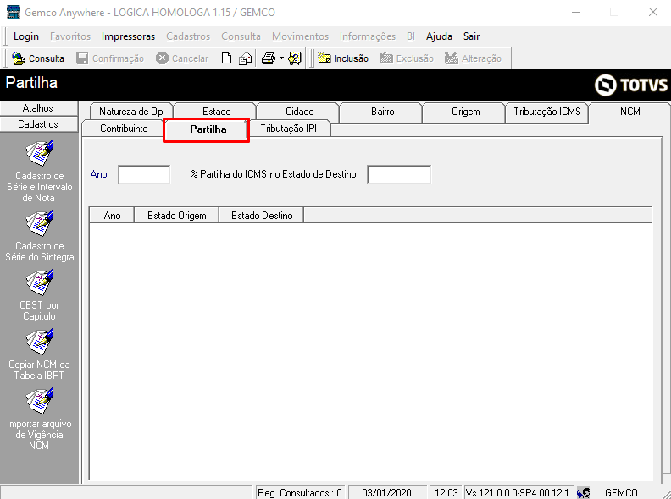
Task: Switch to the Bairro tab
Action: (383, 112)
